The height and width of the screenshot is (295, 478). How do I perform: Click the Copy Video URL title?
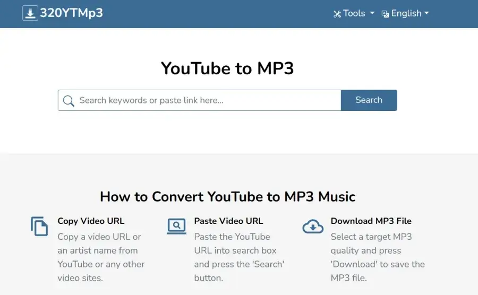pos(91,221)
